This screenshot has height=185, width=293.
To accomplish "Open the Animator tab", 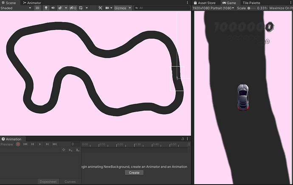I will pos(32,3).
